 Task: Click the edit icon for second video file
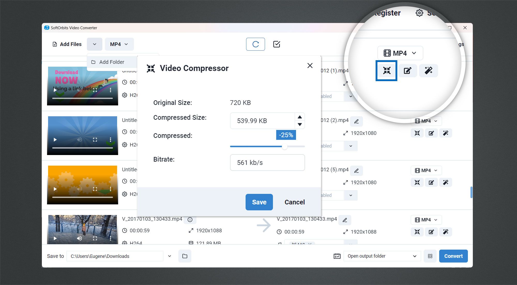(431, 133)
